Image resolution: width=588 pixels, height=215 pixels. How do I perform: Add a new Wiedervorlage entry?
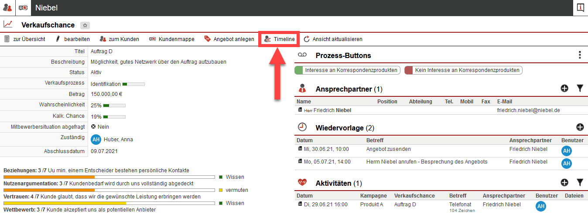(x=580, y=127)
